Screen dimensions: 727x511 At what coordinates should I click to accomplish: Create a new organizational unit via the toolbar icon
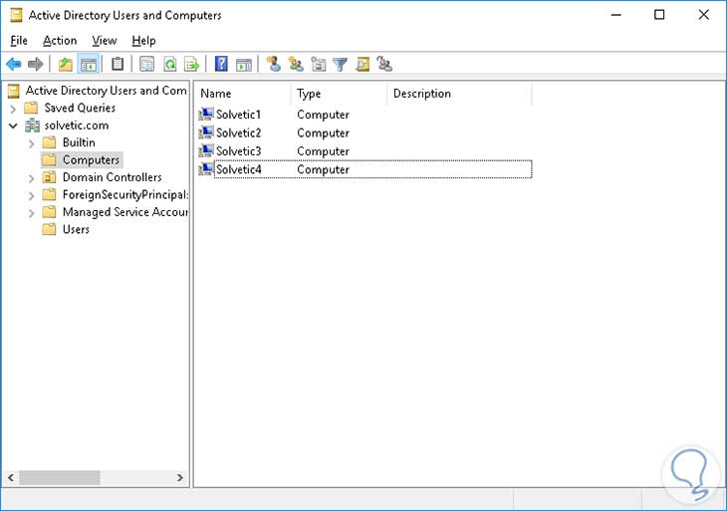point(318,64)
